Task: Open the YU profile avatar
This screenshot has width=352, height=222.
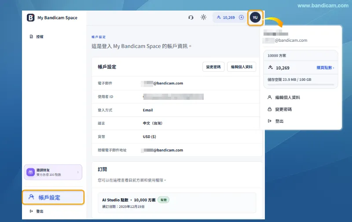Action: (x=255, y=18)
